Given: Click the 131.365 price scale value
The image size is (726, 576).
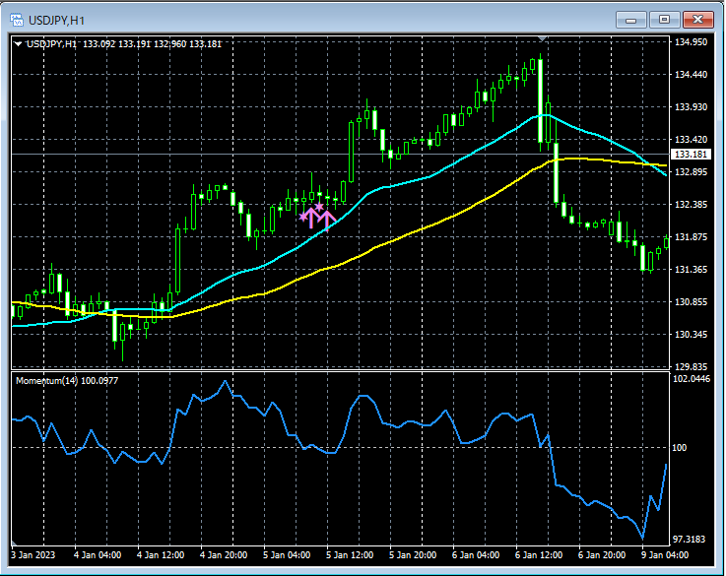Looking at the screenshot, I should (x=691, y=269).
